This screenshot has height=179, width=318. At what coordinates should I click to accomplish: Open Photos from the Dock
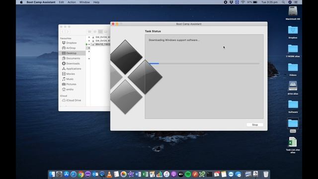click(124, 174)
